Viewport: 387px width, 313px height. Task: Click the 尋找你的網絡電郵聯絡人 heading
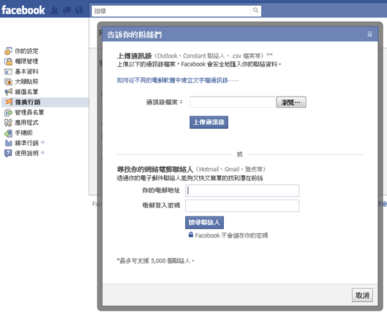click(x=155, y=169)
